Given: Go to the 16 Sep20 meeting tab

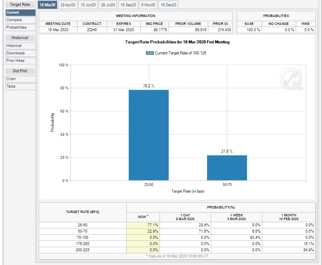Looking at the screenshot, I should 128,5.
